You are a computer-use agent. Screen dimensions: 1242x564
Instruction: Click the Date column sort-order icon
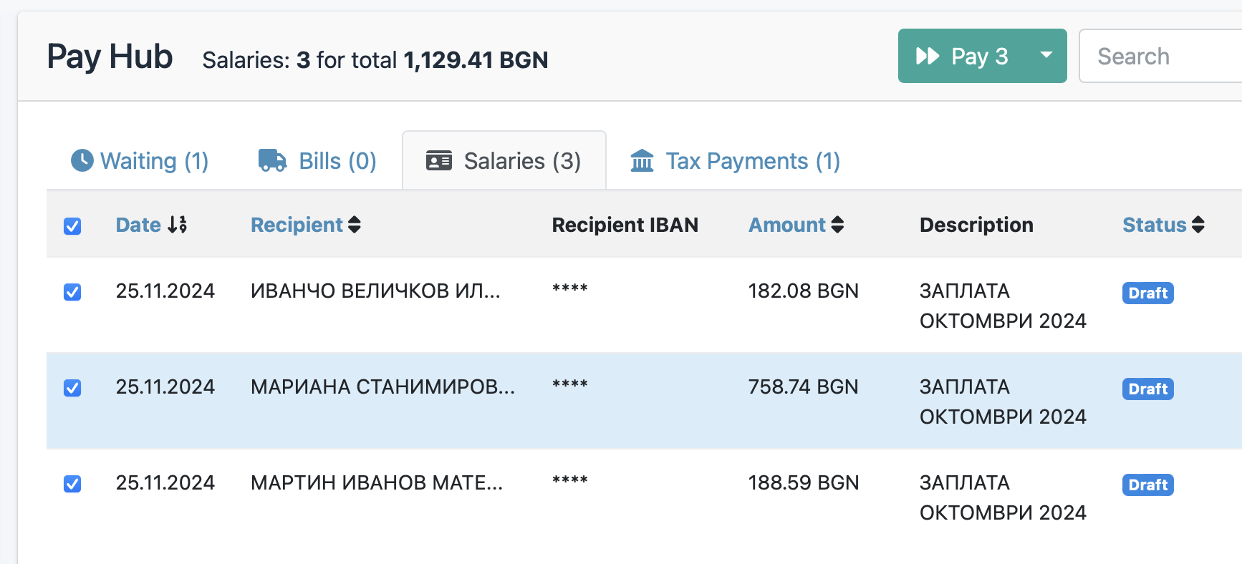(177, 225)
